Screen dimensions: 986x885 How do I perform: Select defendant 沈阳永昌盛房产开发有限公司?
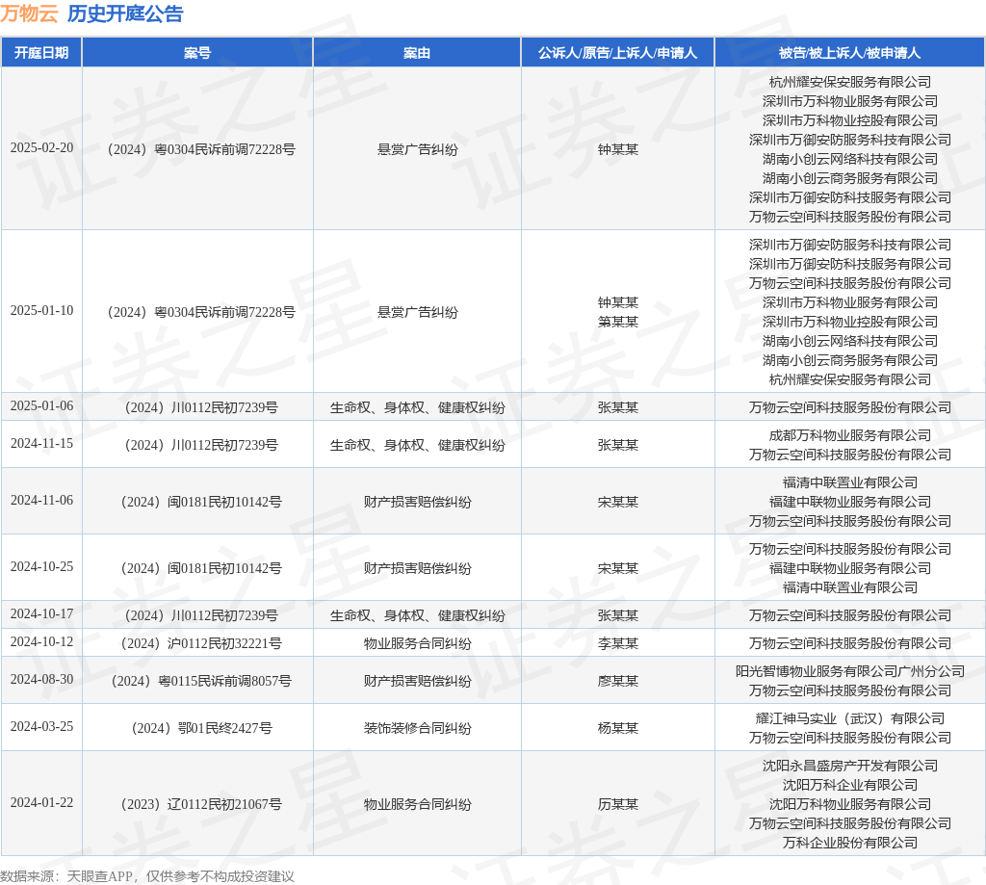click(850, 766)
